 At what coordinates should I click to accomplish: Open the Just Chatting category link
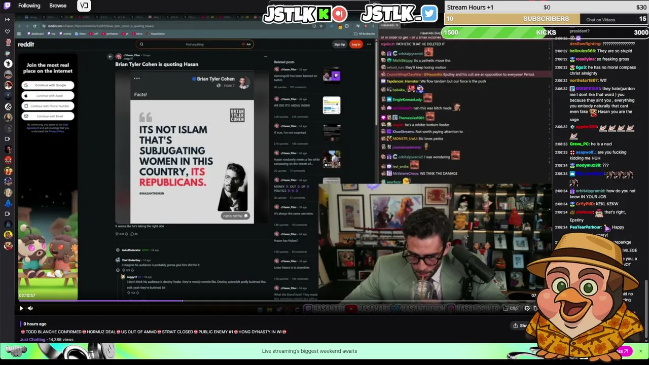tap(33, 340)
